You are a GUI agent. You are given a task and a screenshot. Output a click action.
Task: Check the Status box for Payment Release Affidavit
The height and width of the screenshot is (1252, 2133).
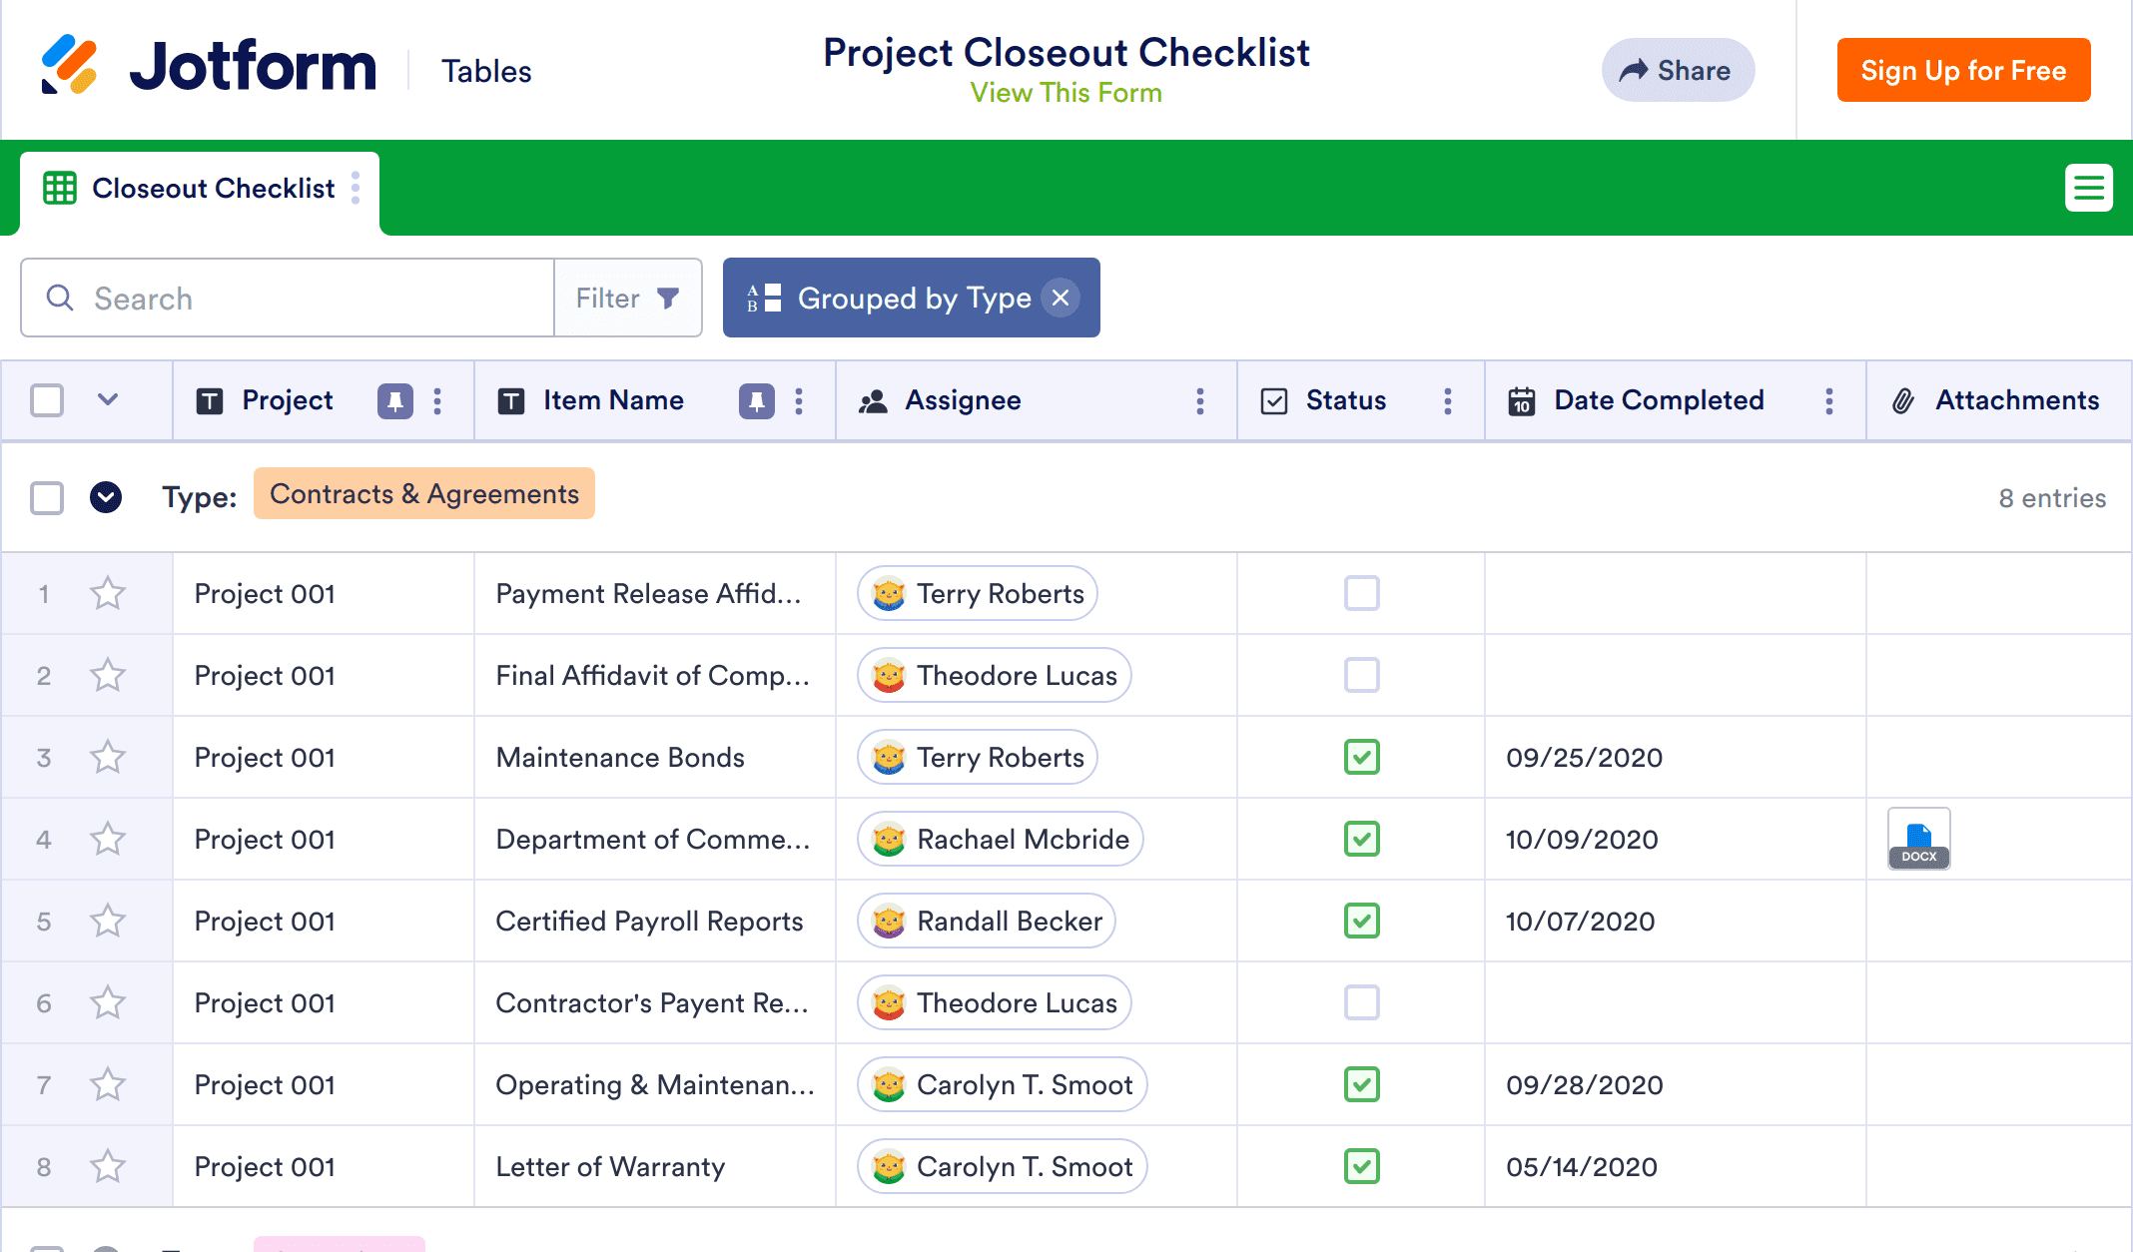click(1361, 594)
